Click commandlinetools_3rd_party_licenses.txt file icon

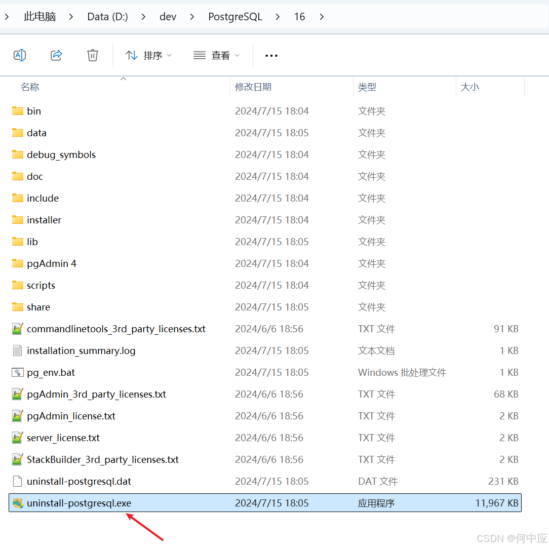18,329
